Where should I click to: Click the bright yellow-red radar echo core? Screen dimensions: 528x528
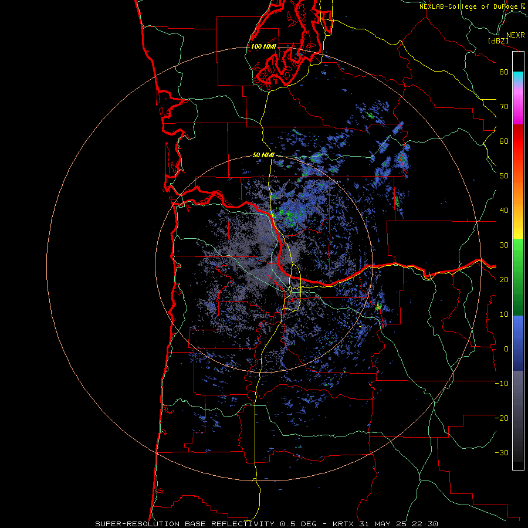378,307
